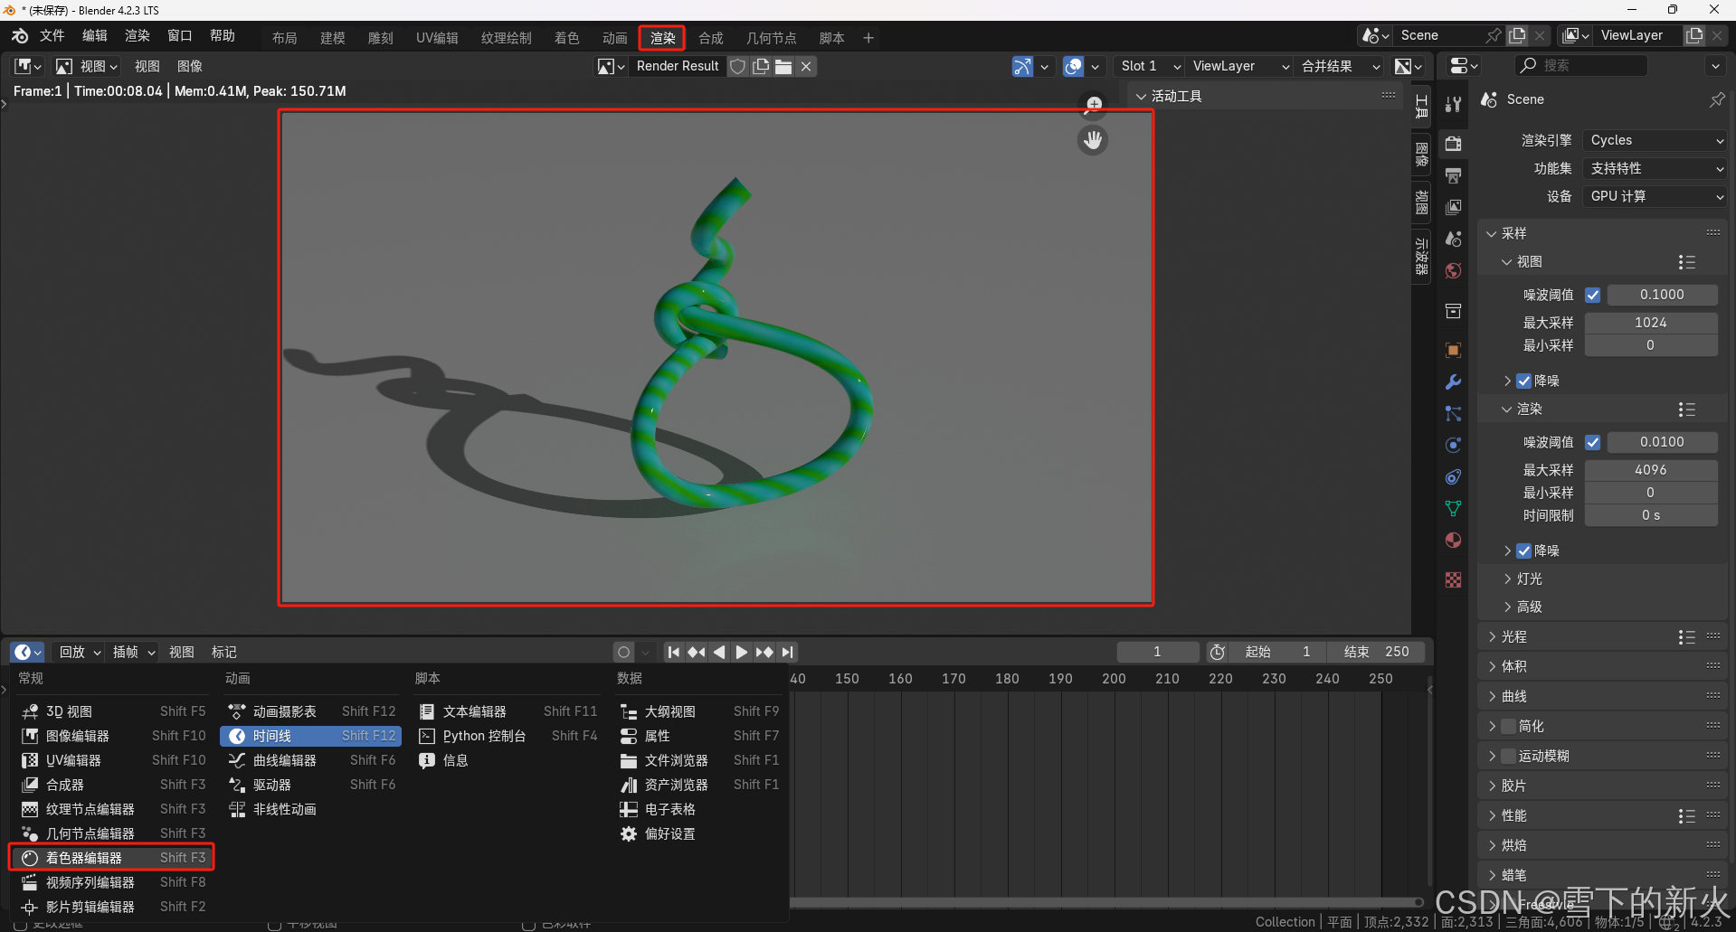Open the View Layer properties tab
This screenshot has height=932, width=1736.
(1453, 207)
